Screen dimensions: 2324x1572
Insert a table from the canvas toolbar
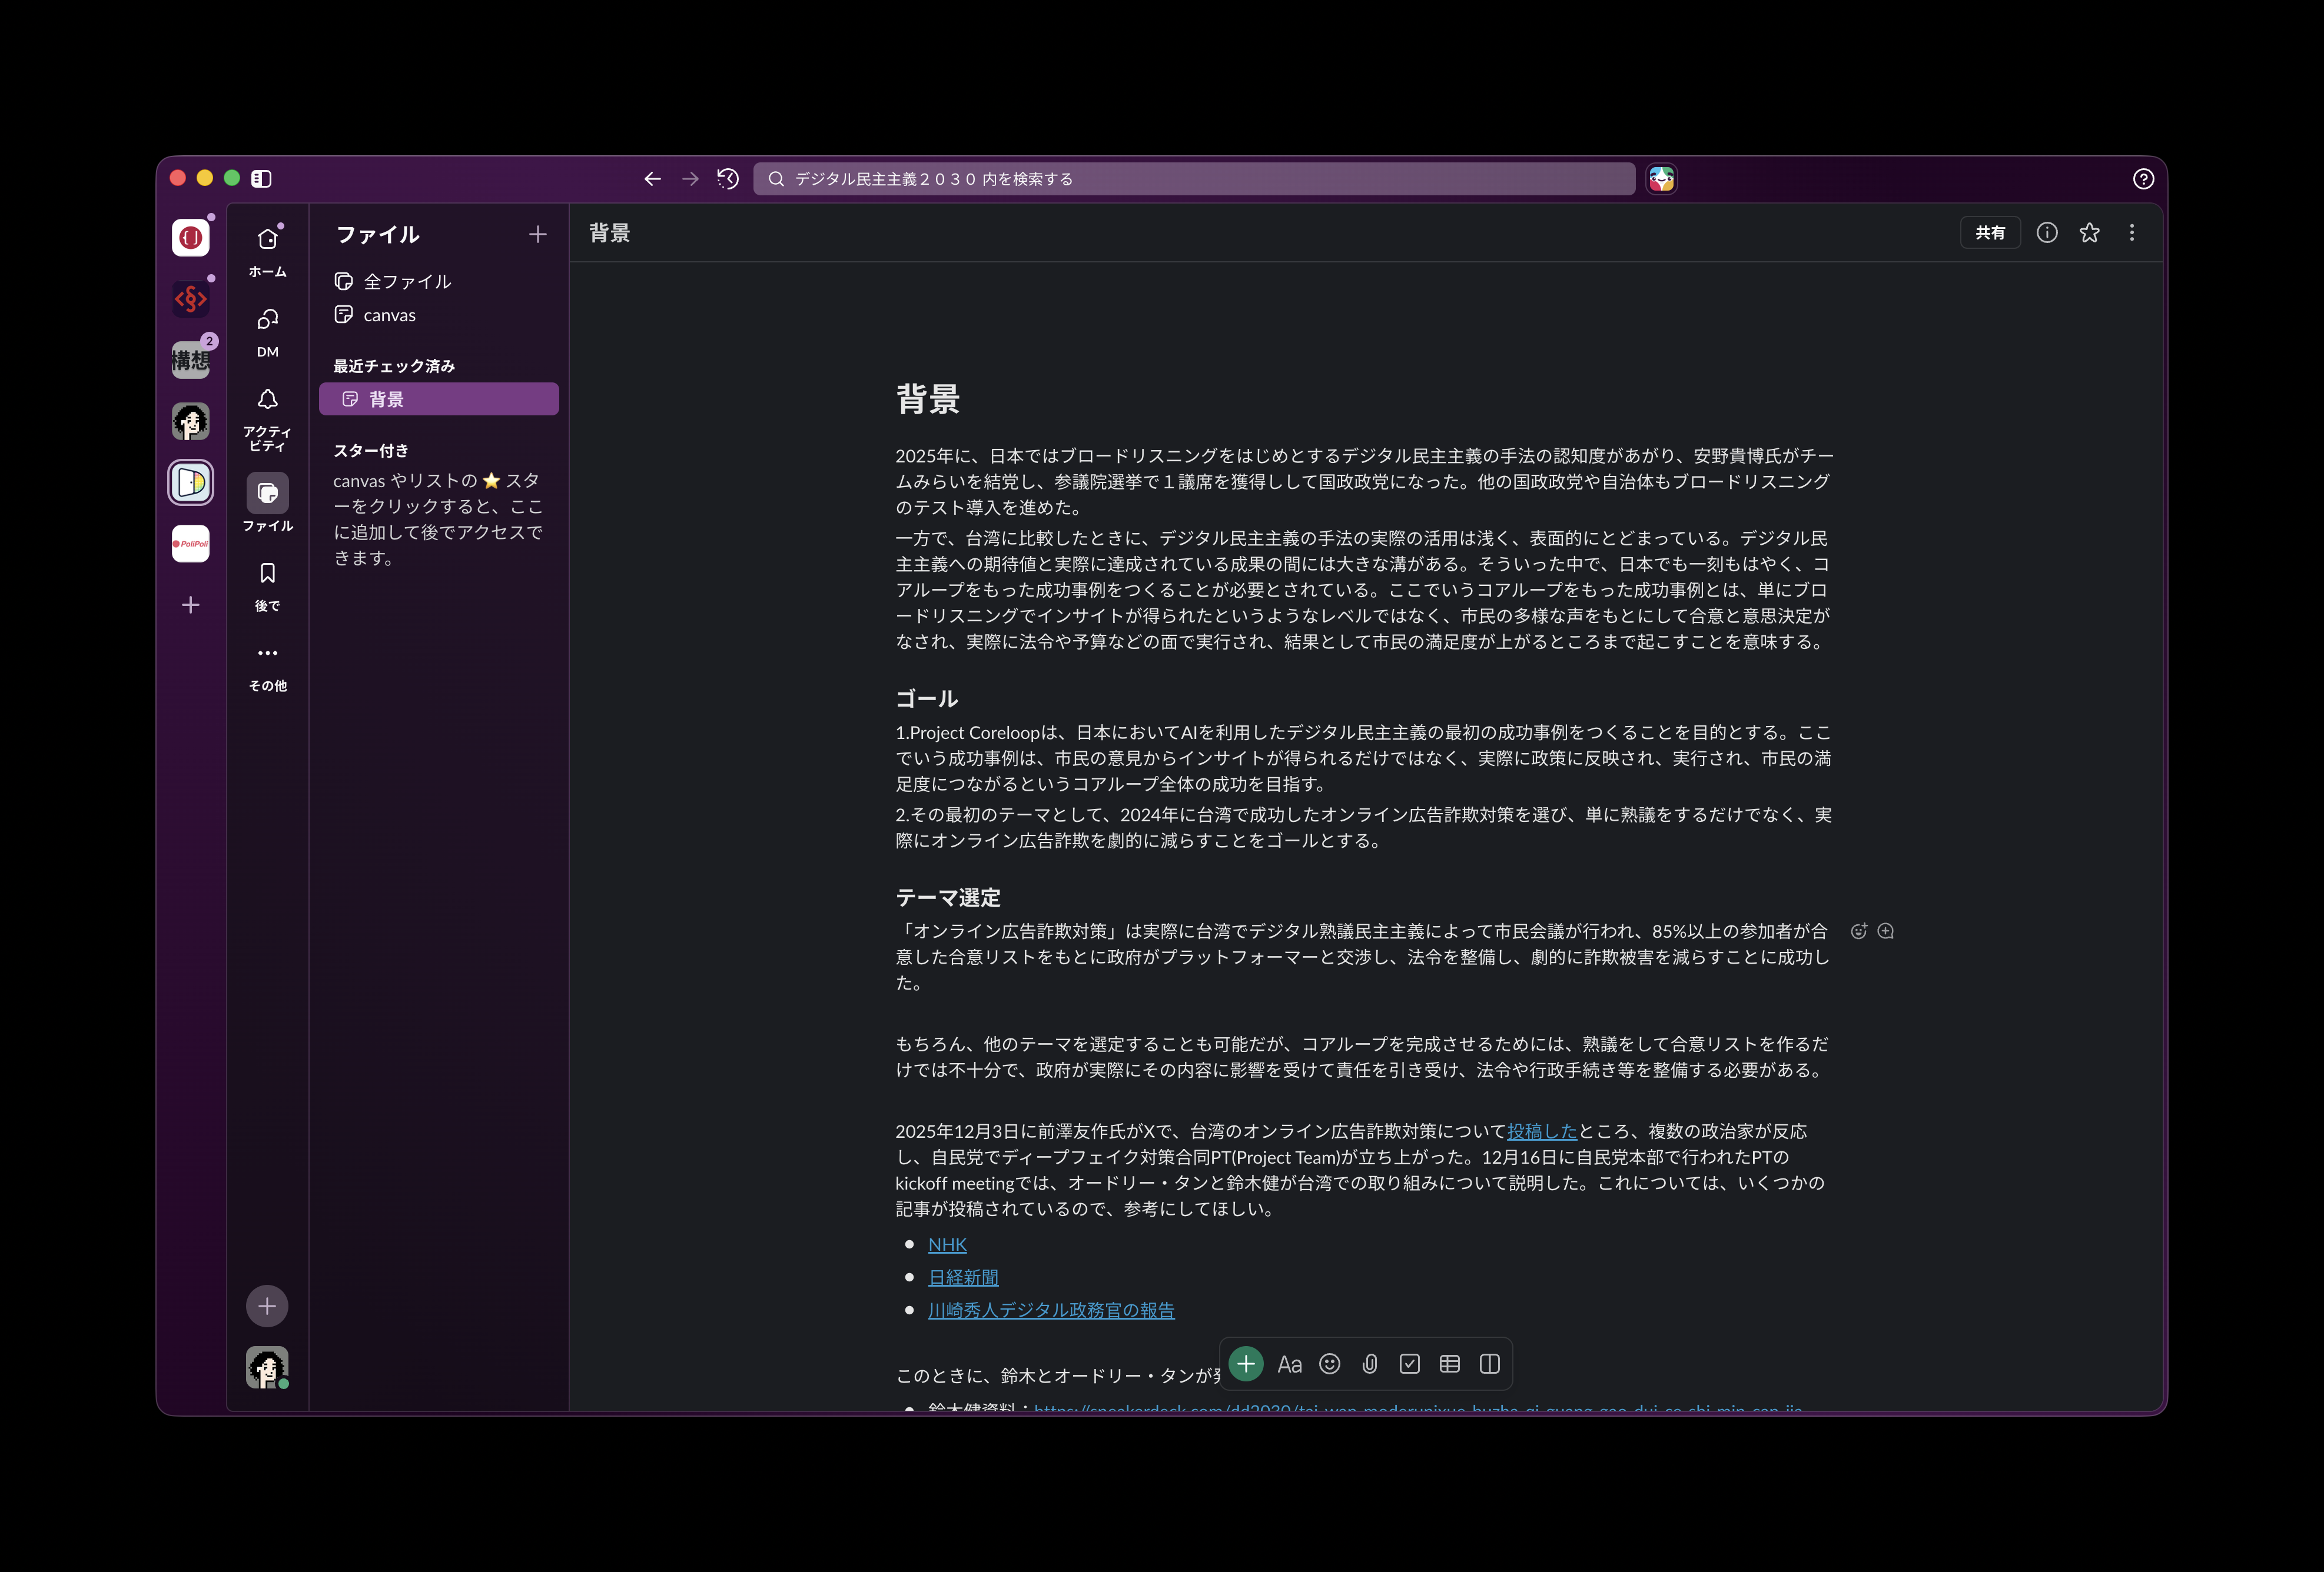[x=1449, y=1364]
